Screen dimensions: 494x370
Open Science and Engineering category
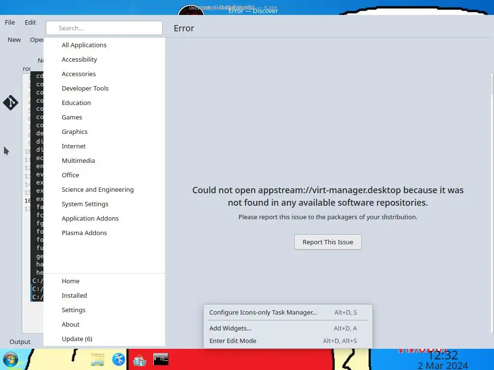pyautogui.click(x=104, y=190)
